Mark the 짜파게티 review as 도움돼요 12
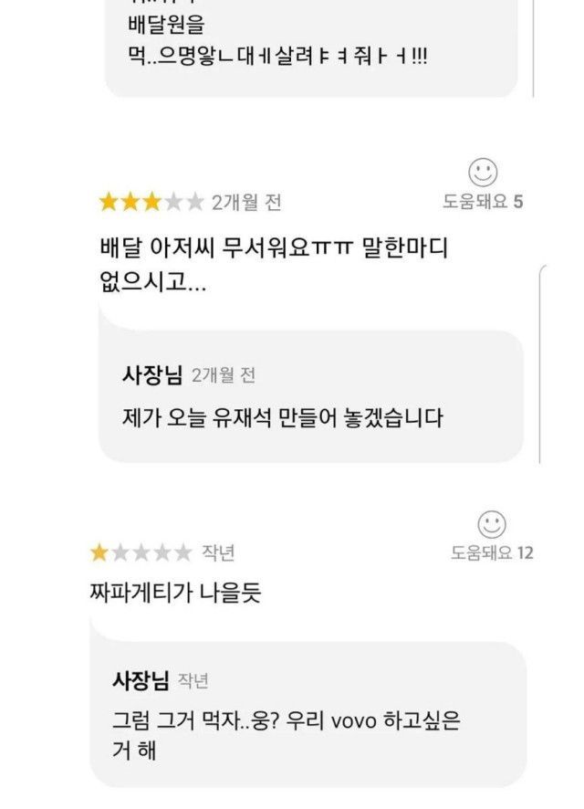 (492, 552)
